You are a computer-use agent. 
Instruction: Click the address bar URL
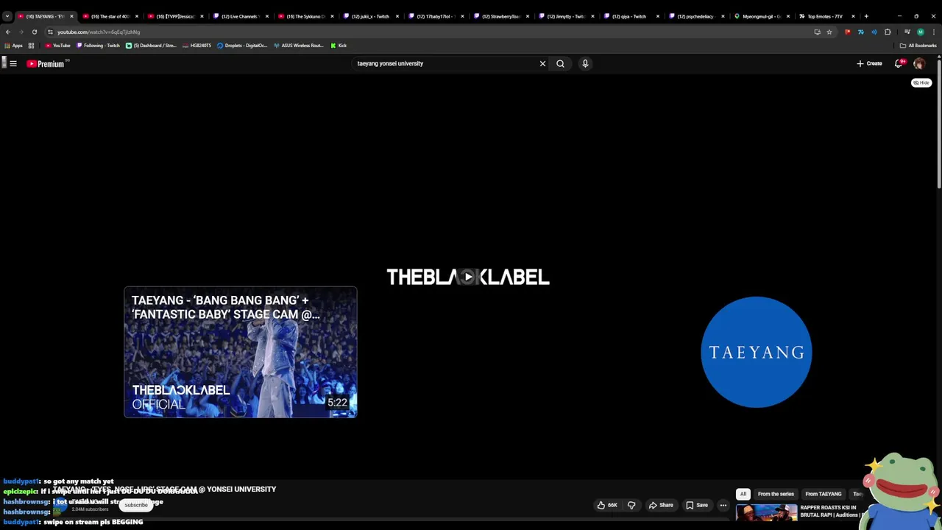coord(99,32)
